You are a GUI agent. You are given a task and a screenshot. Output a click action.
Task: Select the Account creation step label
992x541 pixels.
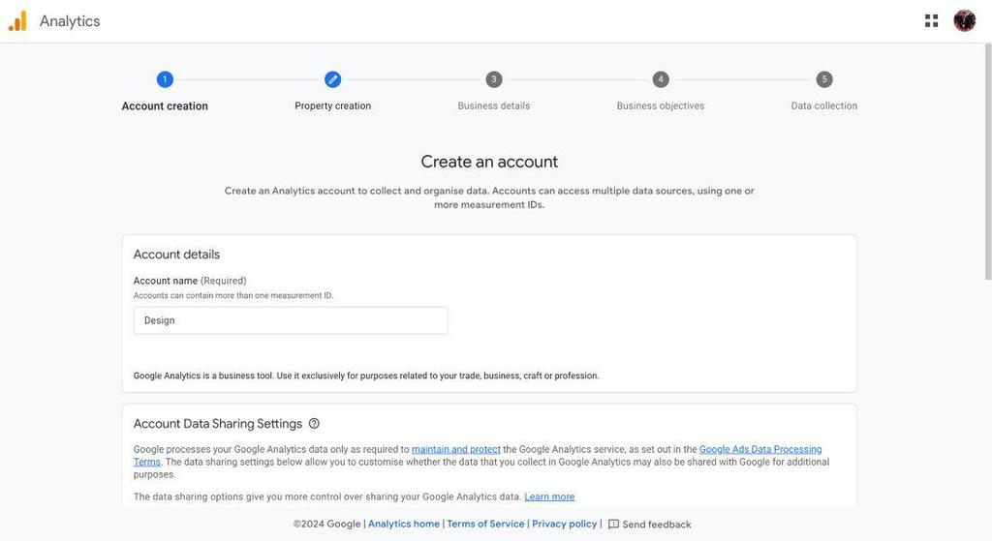165,106
